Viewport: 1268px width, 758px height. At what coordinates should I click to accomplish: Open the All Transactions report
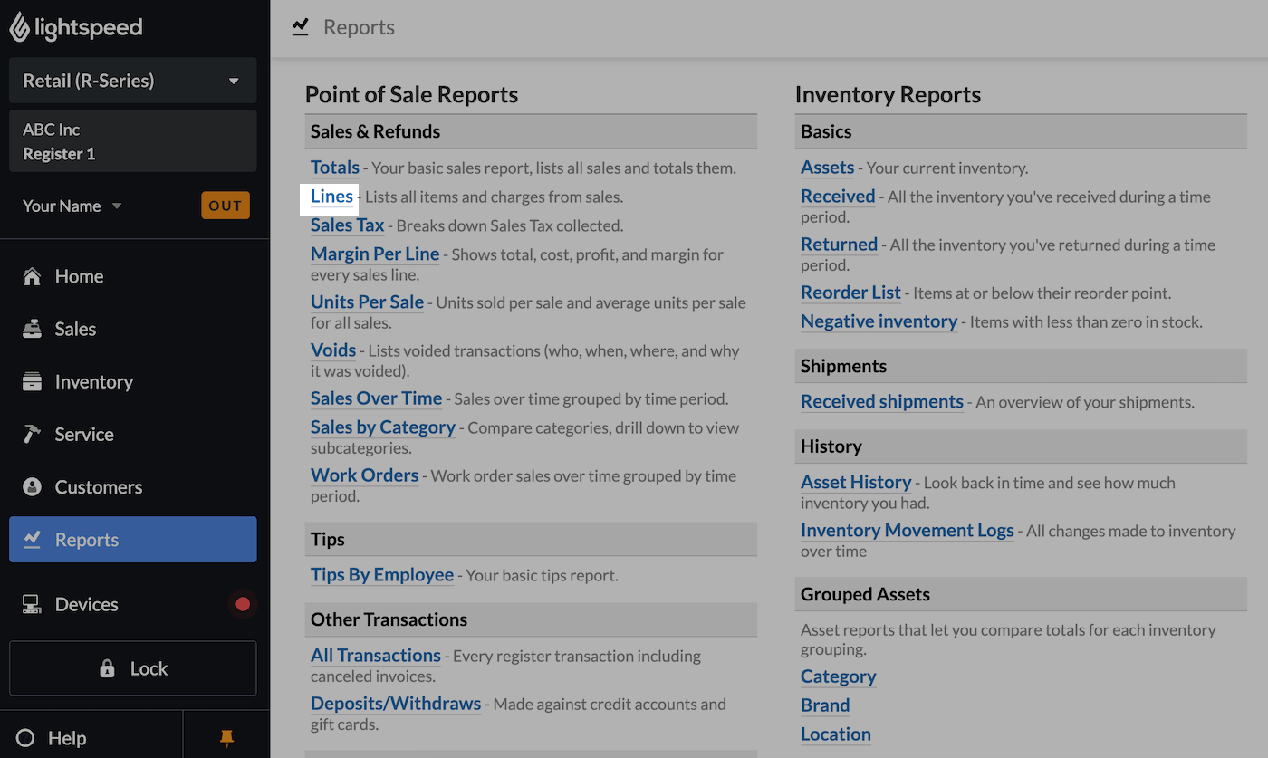[376, 656]
